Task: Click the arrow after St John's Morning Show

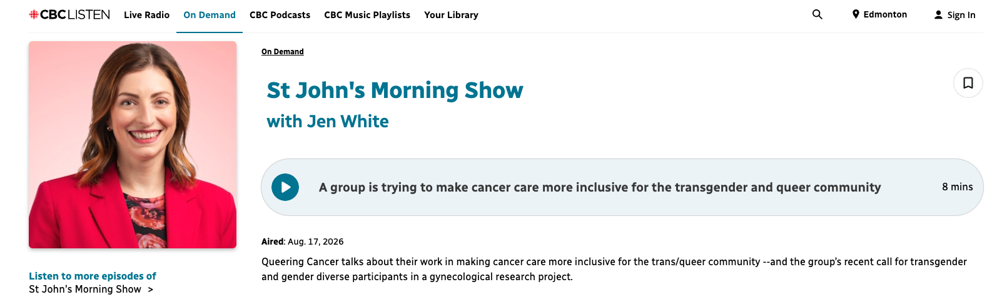Action: 150,290
